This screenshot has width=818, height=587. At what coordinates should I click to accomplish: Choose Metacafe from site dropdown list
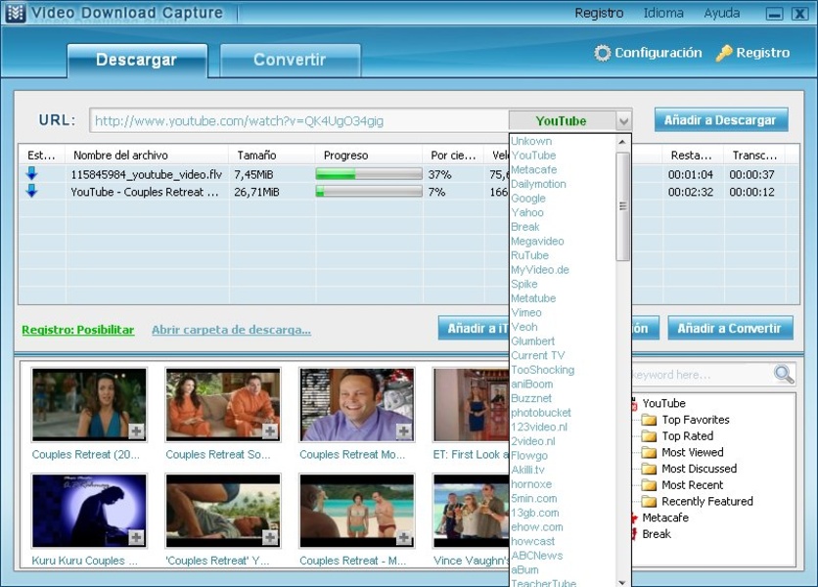(x=533, y=169)
